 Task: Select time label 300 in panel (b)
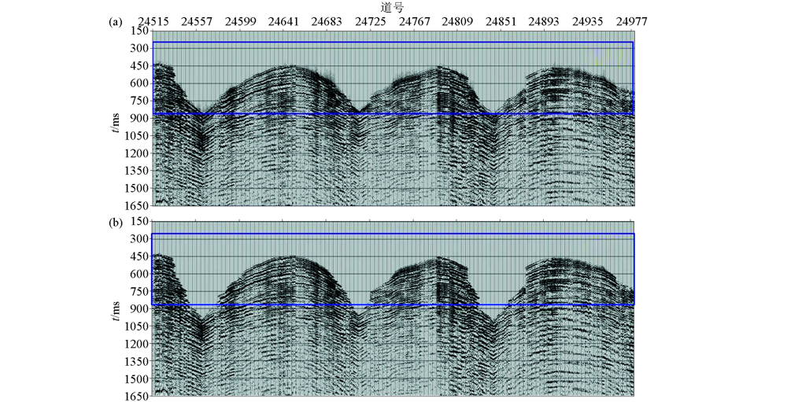pos(139,239)
